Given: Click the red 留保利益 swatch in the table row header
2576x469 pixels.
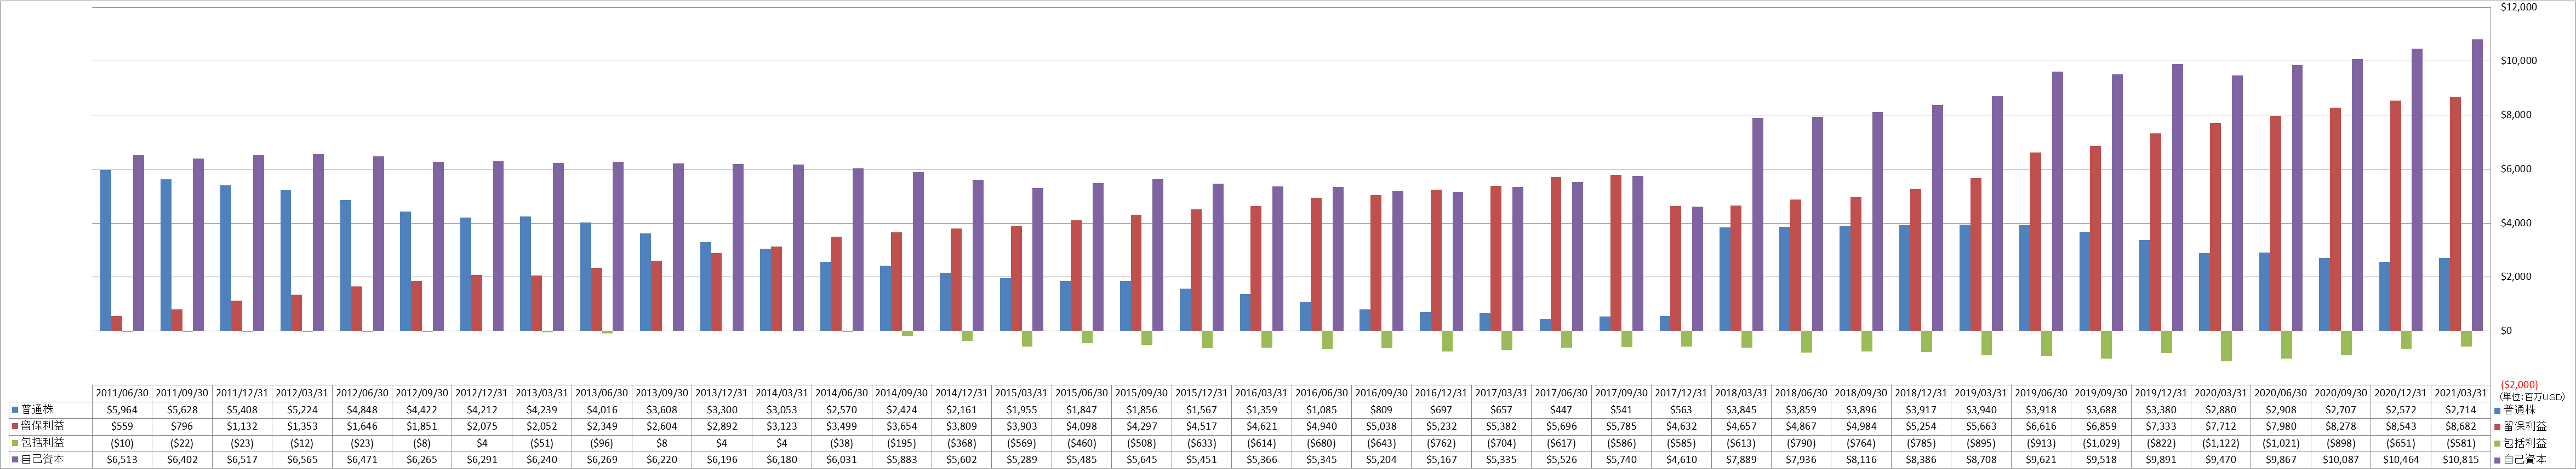Looking at the screenshot, I should pos(15,426).
